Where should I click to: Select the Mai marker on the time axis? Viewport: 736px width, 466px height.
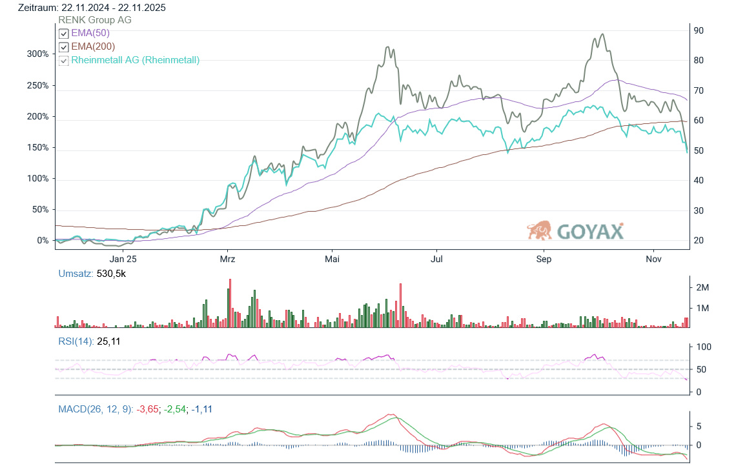coord(332,259)
